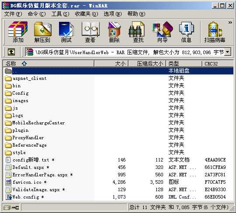Open the Help (帮助) menu
This screenshot has width=236, height=213.
136,14
